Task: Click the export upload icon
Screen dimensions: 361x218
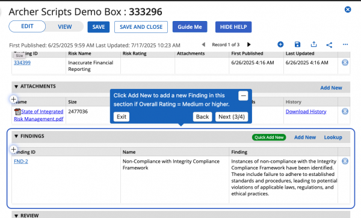Action: coord(313,44)
